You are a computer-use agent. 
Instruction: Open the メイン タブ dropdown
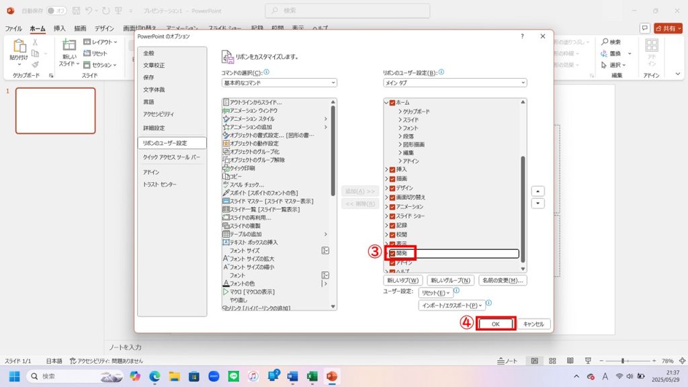pos(454,83)
